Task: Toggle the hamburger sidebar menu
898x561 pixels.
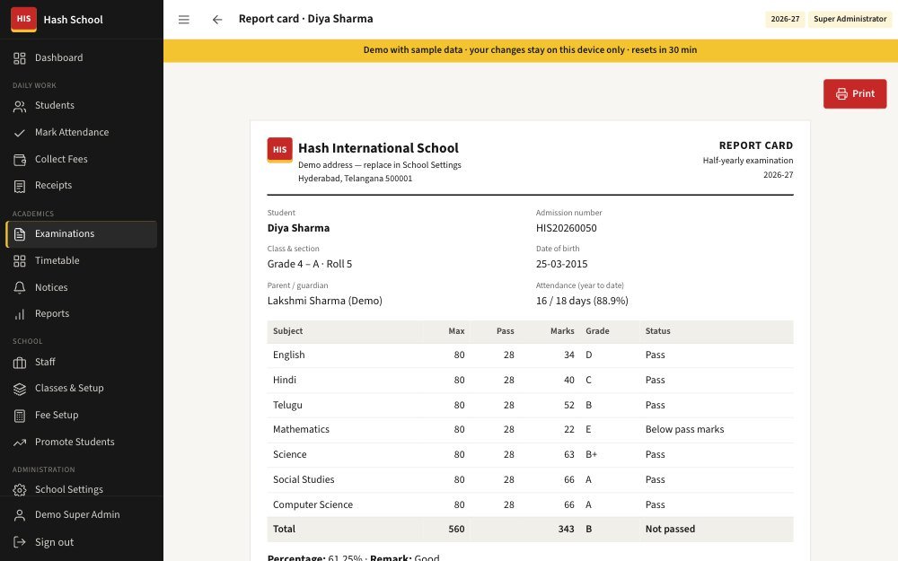Action: 184,20
